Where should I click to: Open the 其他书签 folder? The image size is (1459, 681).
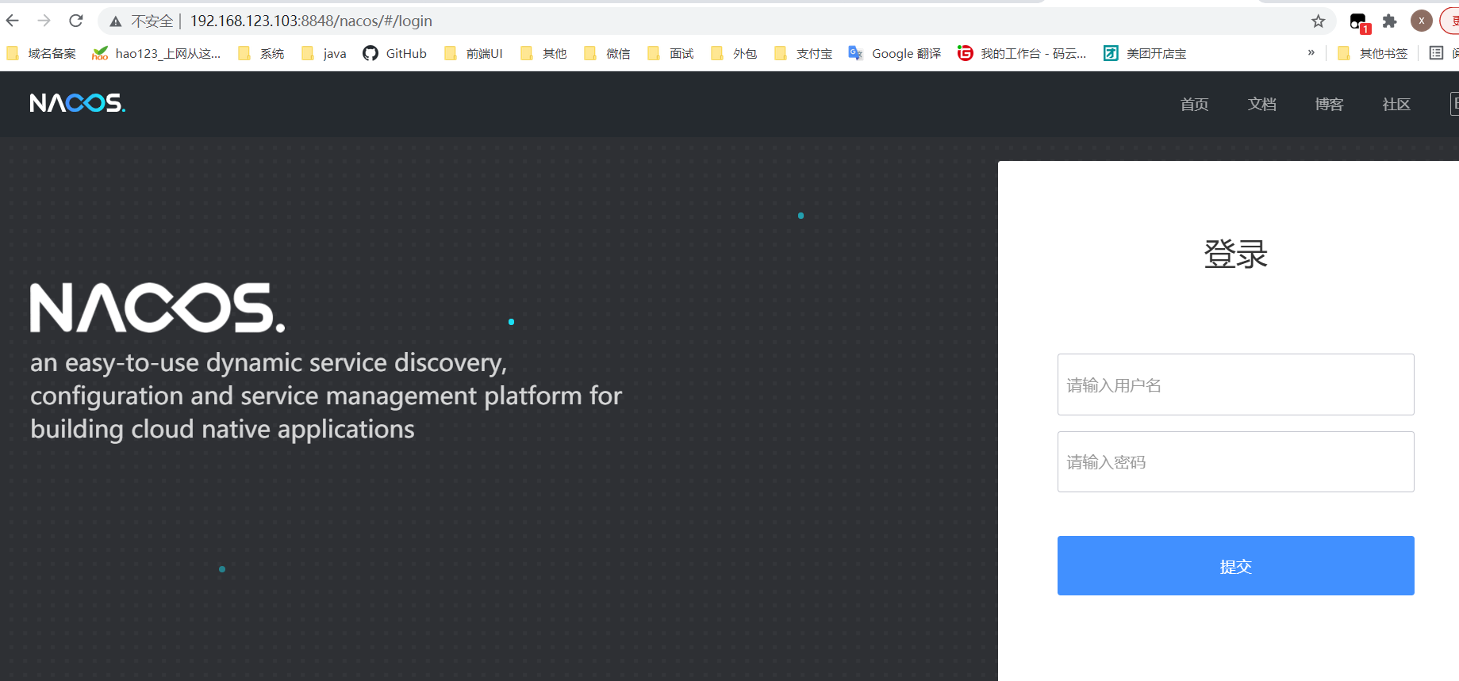(1373, 53)
